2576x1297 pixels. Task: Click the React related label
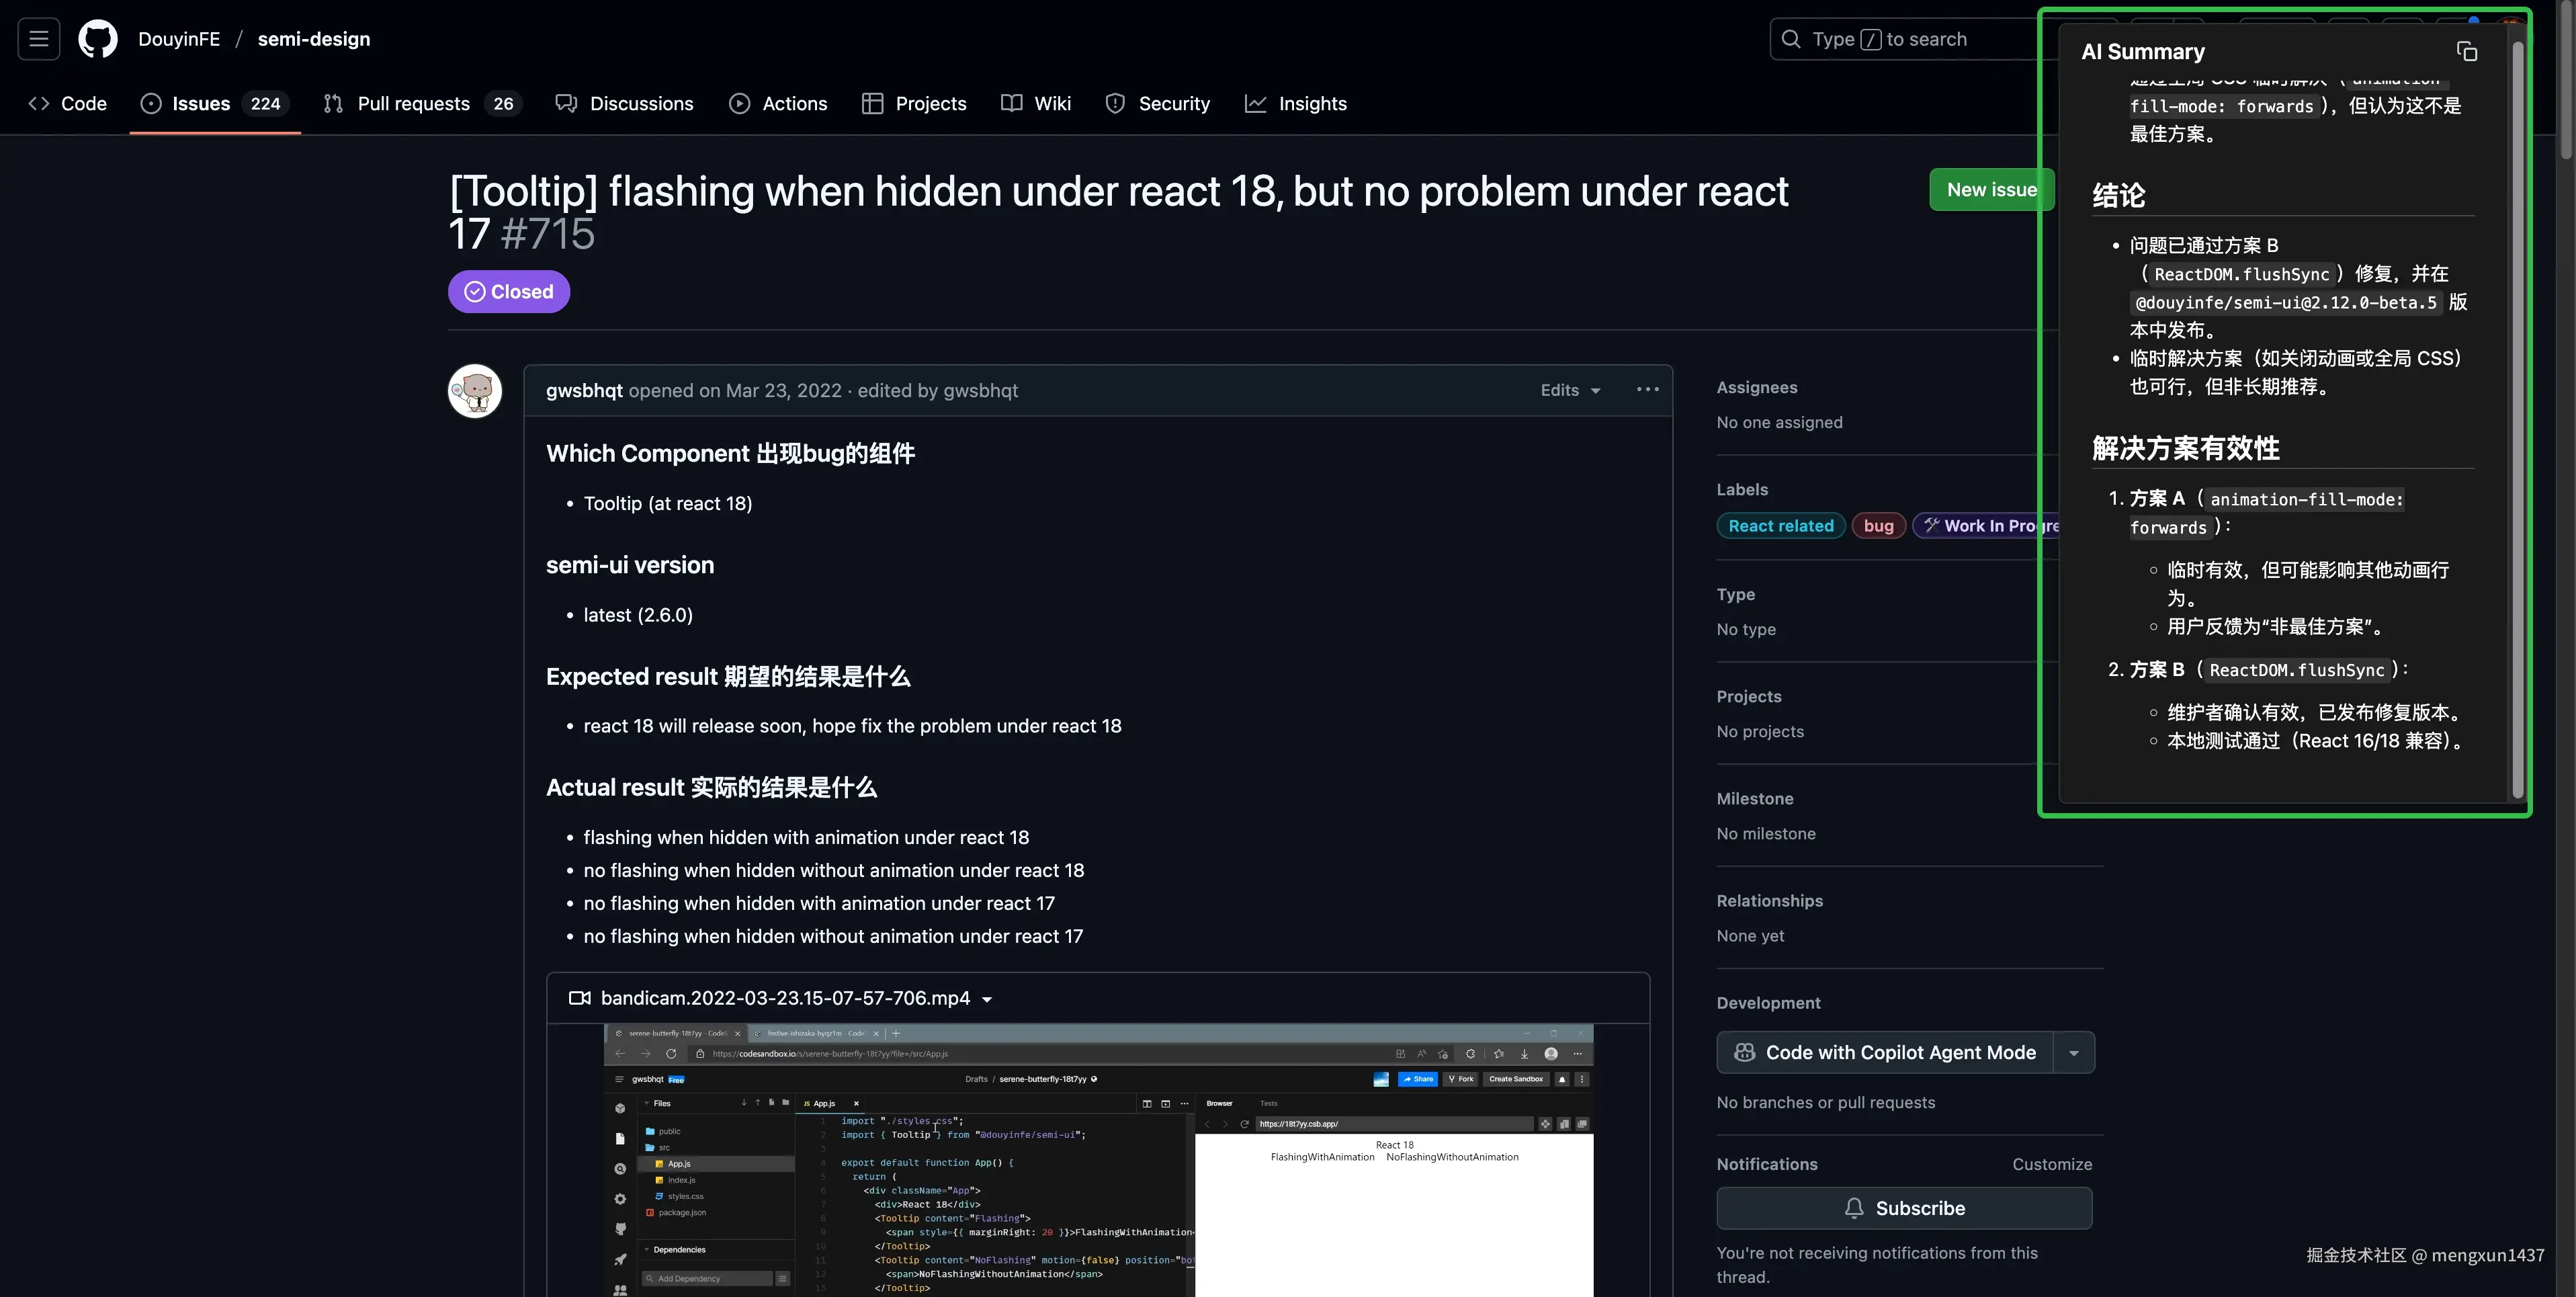click(x=1780, y=526)
